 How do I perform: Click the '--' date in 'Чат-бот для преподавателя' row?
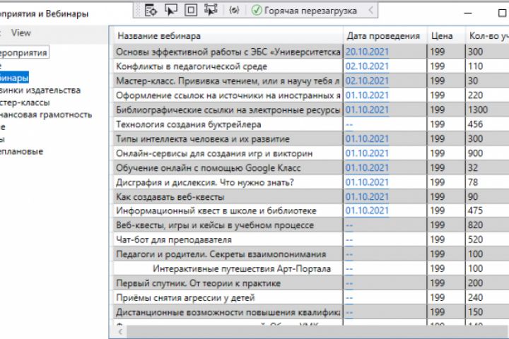pyautogui.click(x=349, y=239)
